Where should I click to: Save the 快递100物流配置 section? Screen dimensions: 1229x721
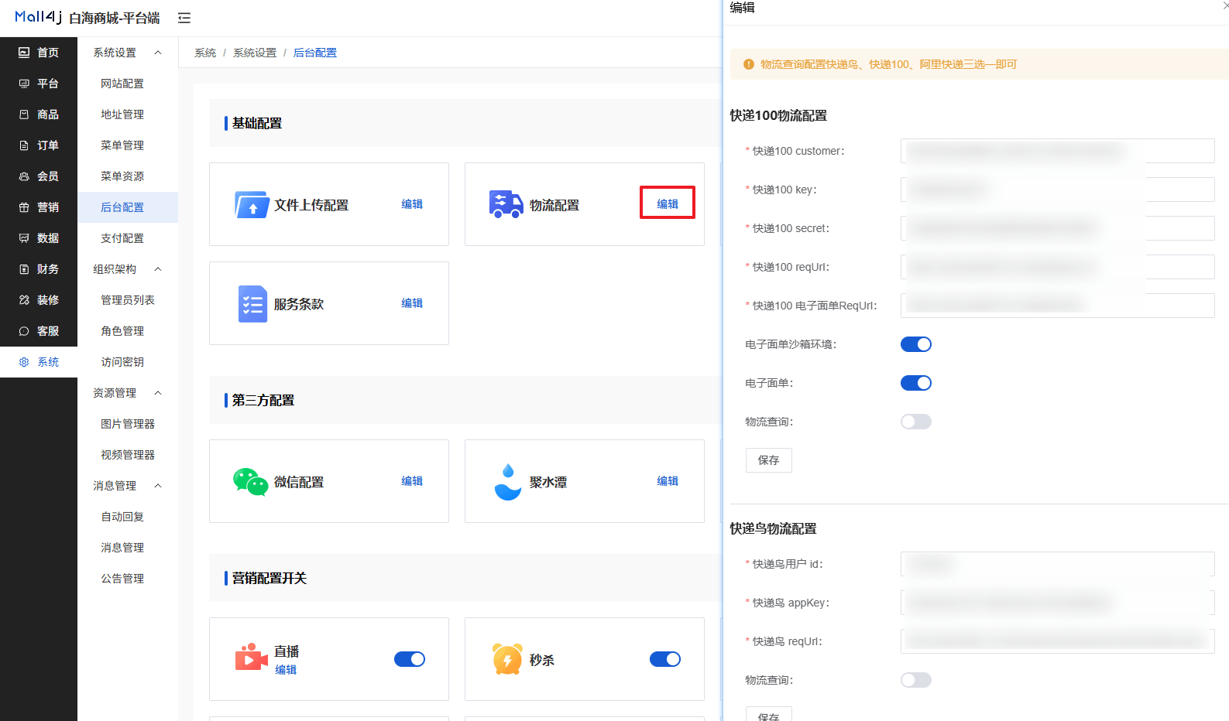(x=769, y=460)
